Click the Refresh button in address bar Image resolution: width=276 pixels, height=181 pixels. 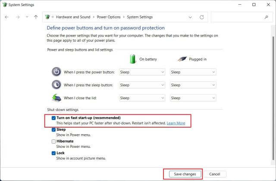pos(201,17)
